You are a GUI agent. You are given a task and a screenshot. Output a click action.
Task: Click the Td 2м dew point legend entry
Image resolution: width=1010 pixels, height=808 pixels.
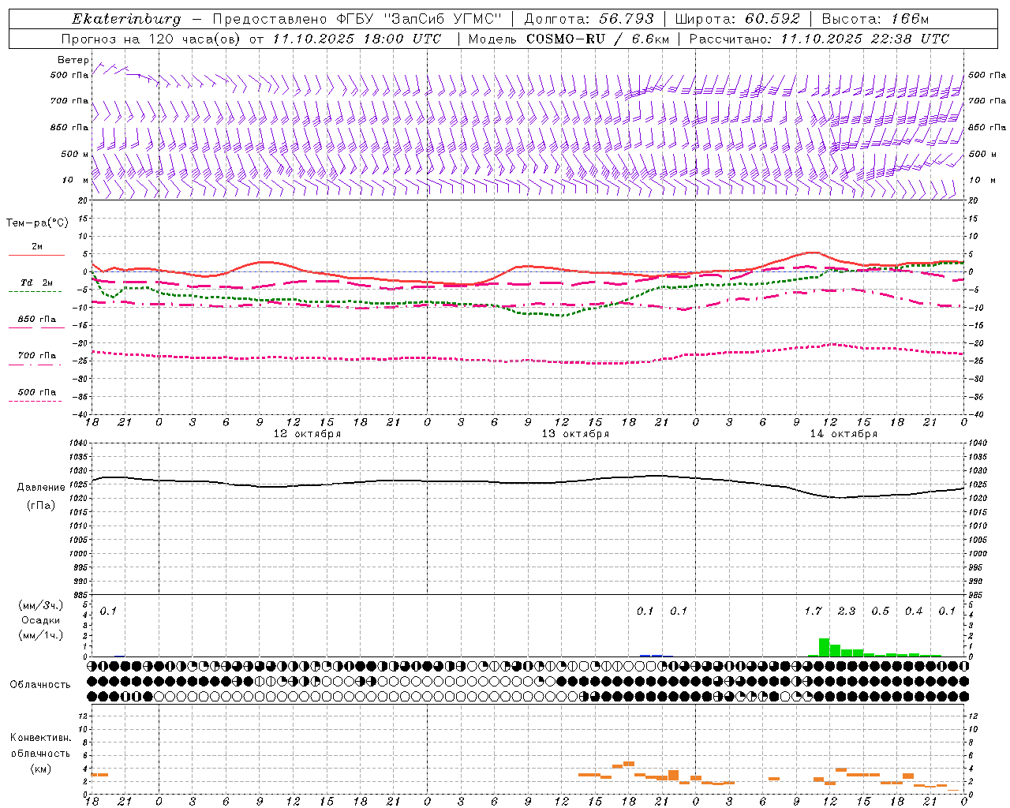tap(36, 282)
